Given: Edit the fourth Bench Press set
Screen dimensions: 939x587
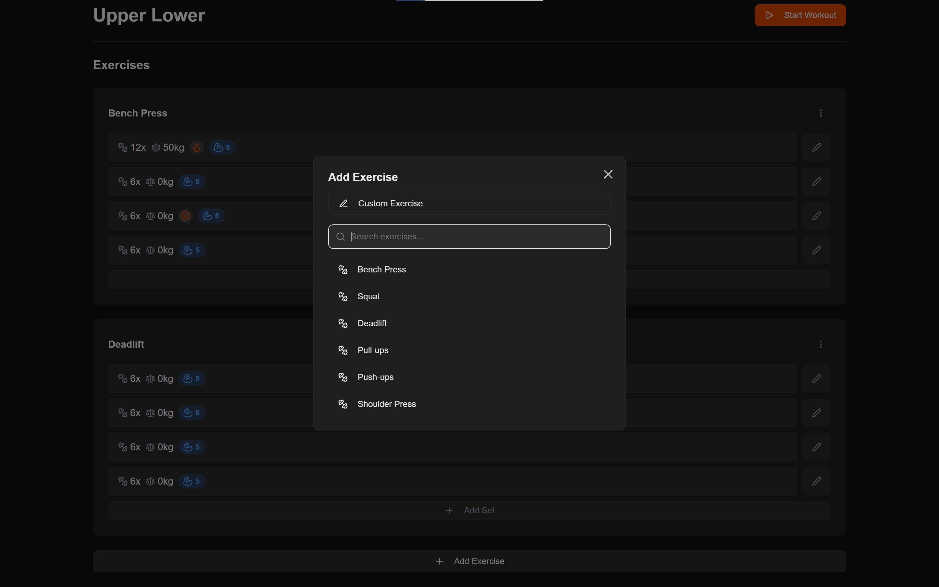Looking at the screenshot, I should coord(816,250).
